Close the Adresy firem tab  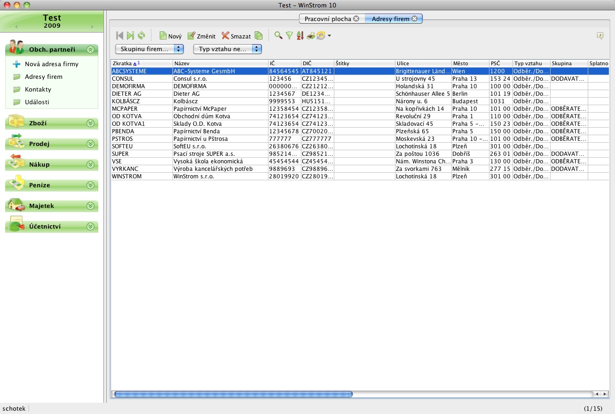(x=414, y=19)
